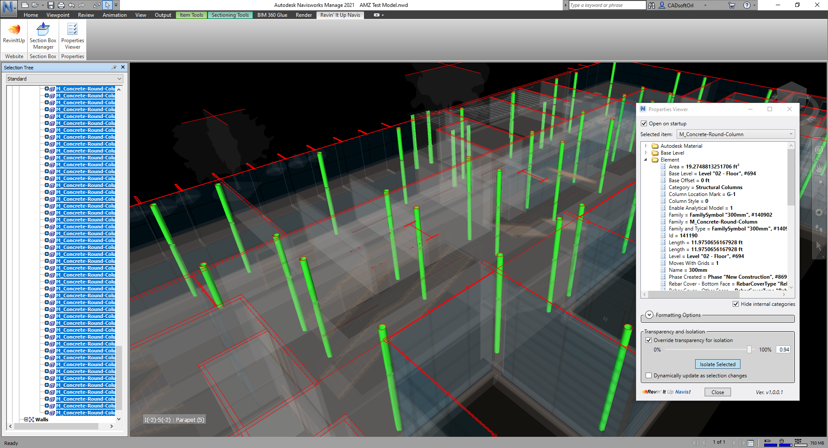The height and width of the screenshot is (448, 828).
Task: Collapse the Element category
Action: pos(646,160)
